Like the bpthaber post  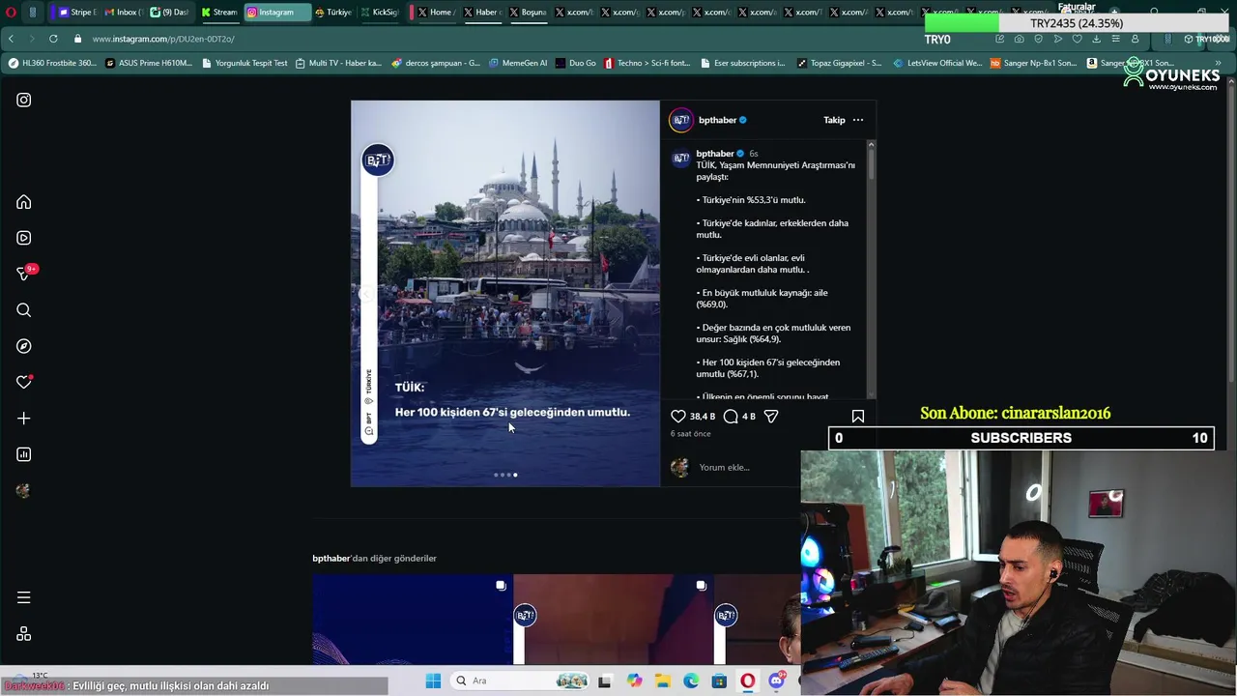click(x=678, y=416)
